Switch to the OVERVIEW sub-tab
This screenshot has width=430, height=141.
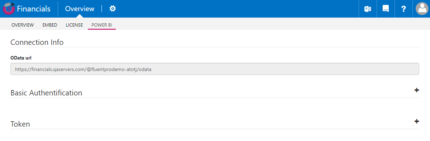(23, 25)
